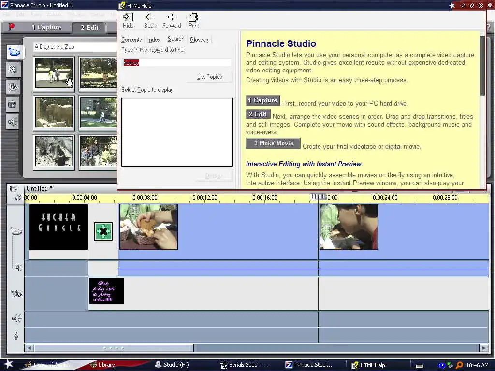Switch to the Contents tab in Help

pos(131,40)
